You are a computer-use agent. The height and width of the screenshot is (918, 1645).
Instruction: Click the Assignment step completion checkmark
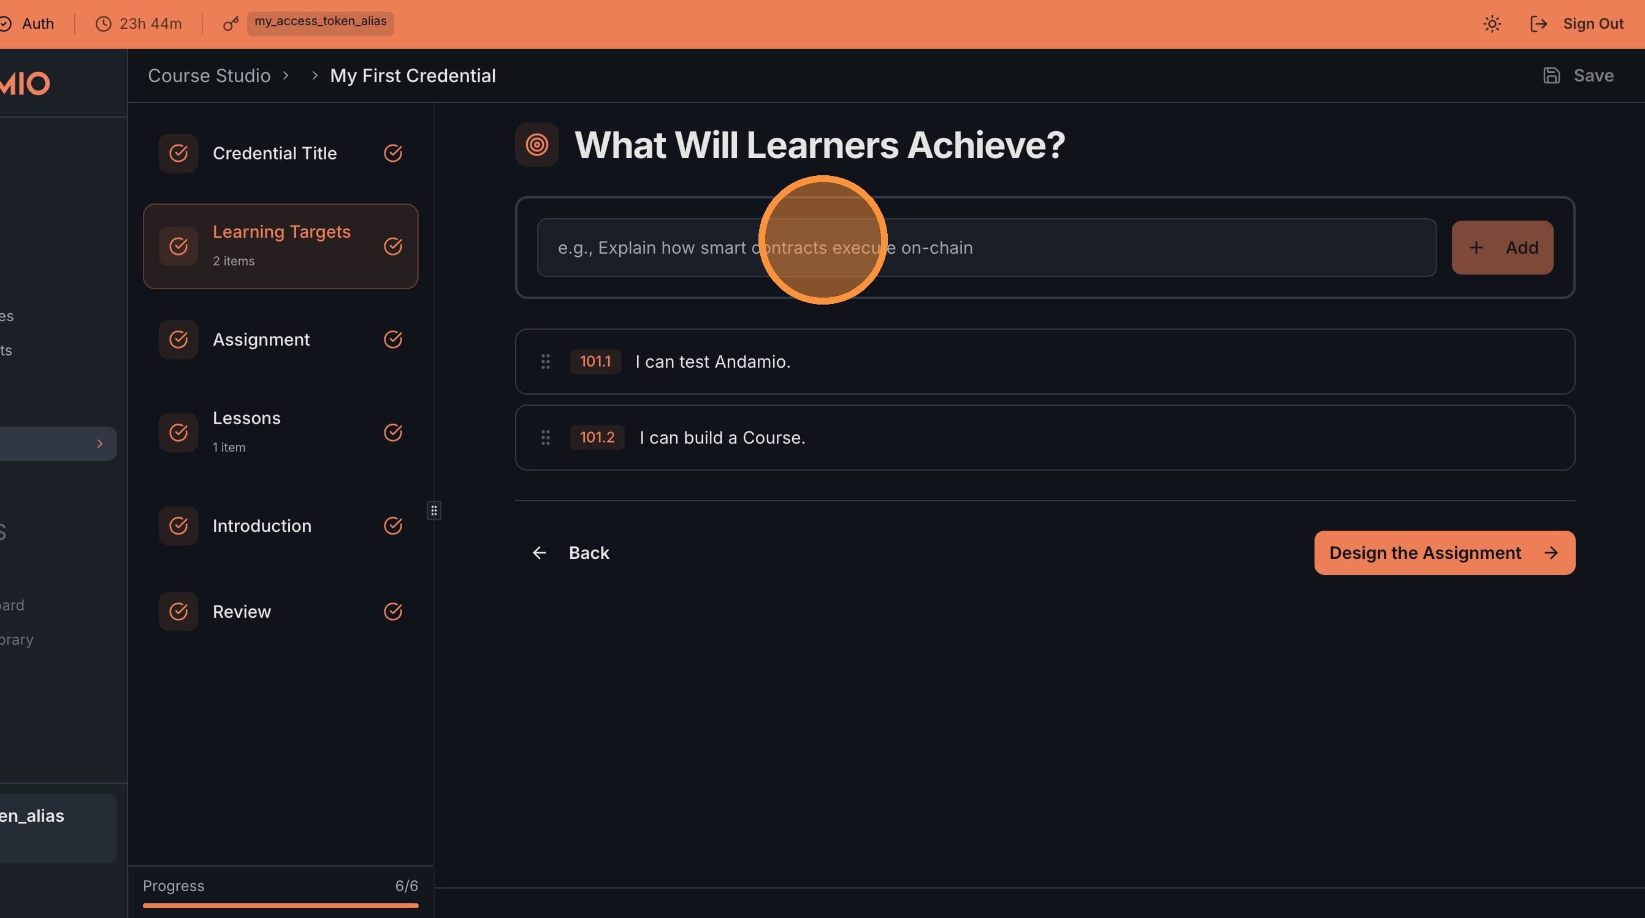coord(393,340)
